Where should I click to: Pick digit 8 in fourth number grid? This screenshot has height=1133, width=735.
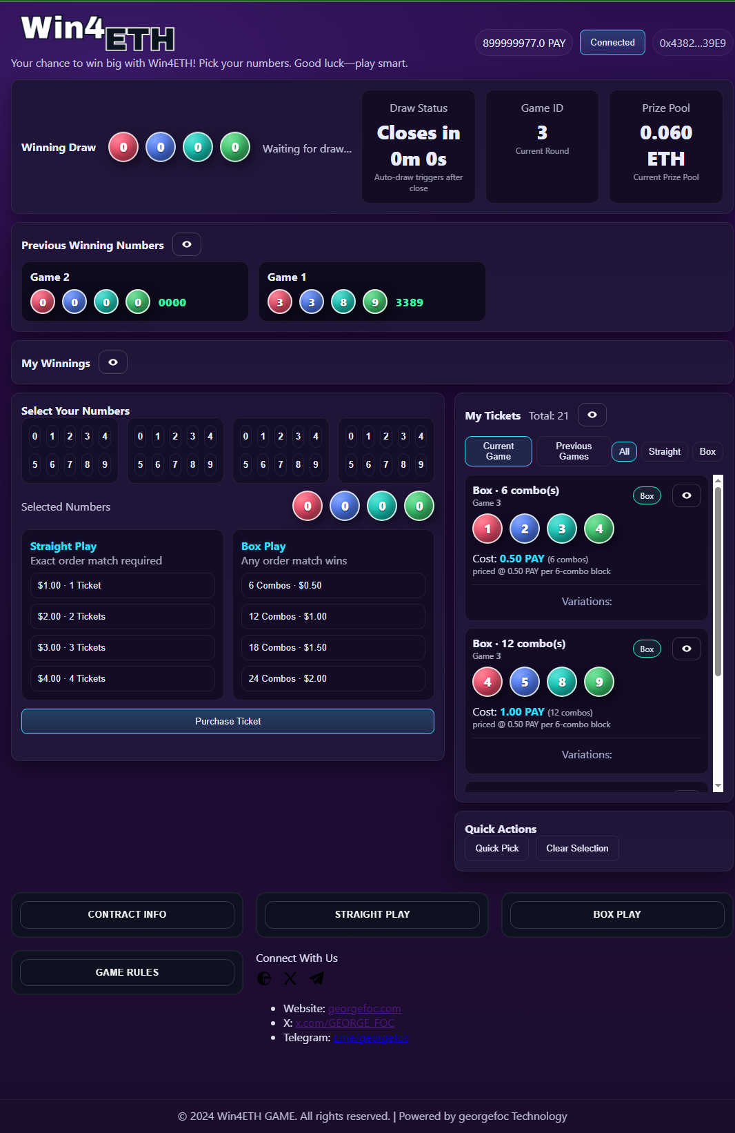pos(403,464)
